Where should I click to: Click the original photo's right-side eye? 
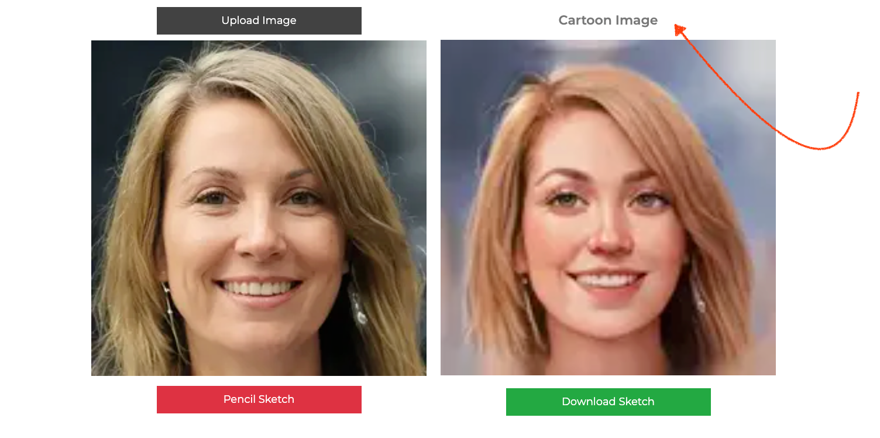[302, 198]
